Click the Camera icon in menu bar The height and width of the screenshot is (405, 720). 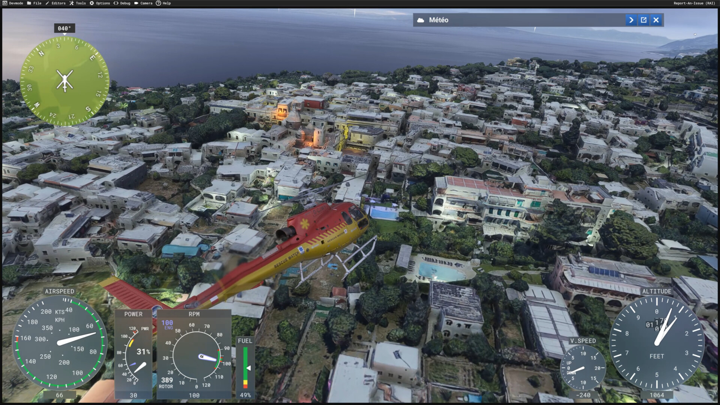(x=136, y=3)
